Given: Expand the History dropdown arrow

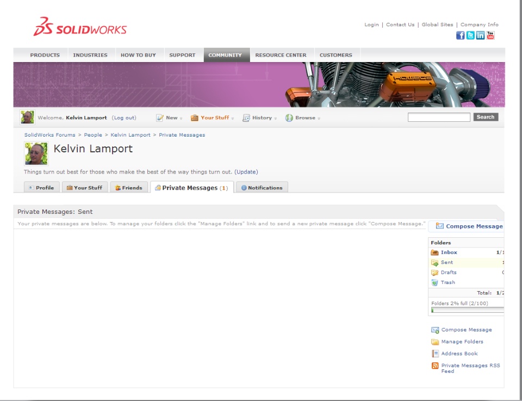Looking at the screenshot, I should pyautogui.click(x=275, y=118).
